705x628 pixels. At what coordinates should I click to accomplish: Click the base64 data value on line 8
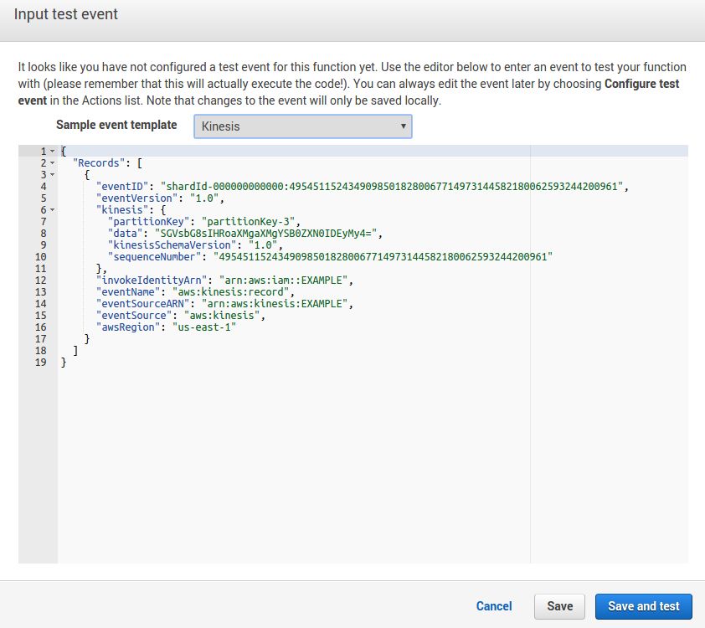click(265, 233)
